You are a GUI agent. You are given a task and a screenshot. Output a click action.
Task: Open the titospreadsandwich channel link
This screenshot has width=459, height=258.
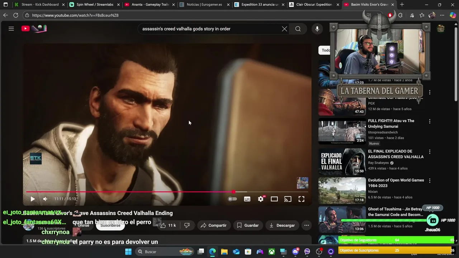click(x=383, y=132)
